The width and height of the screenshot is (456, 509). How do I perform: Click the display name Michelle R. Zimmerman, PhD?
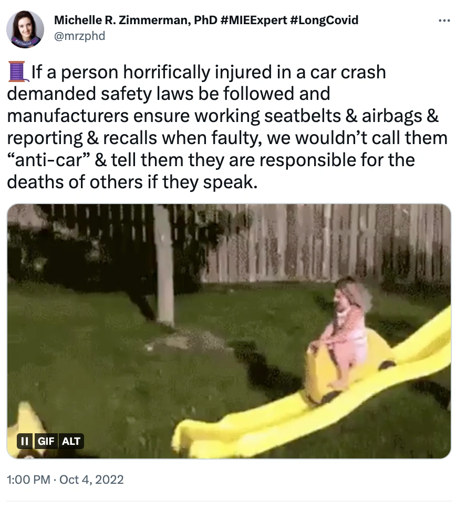[x=136, y=20]
